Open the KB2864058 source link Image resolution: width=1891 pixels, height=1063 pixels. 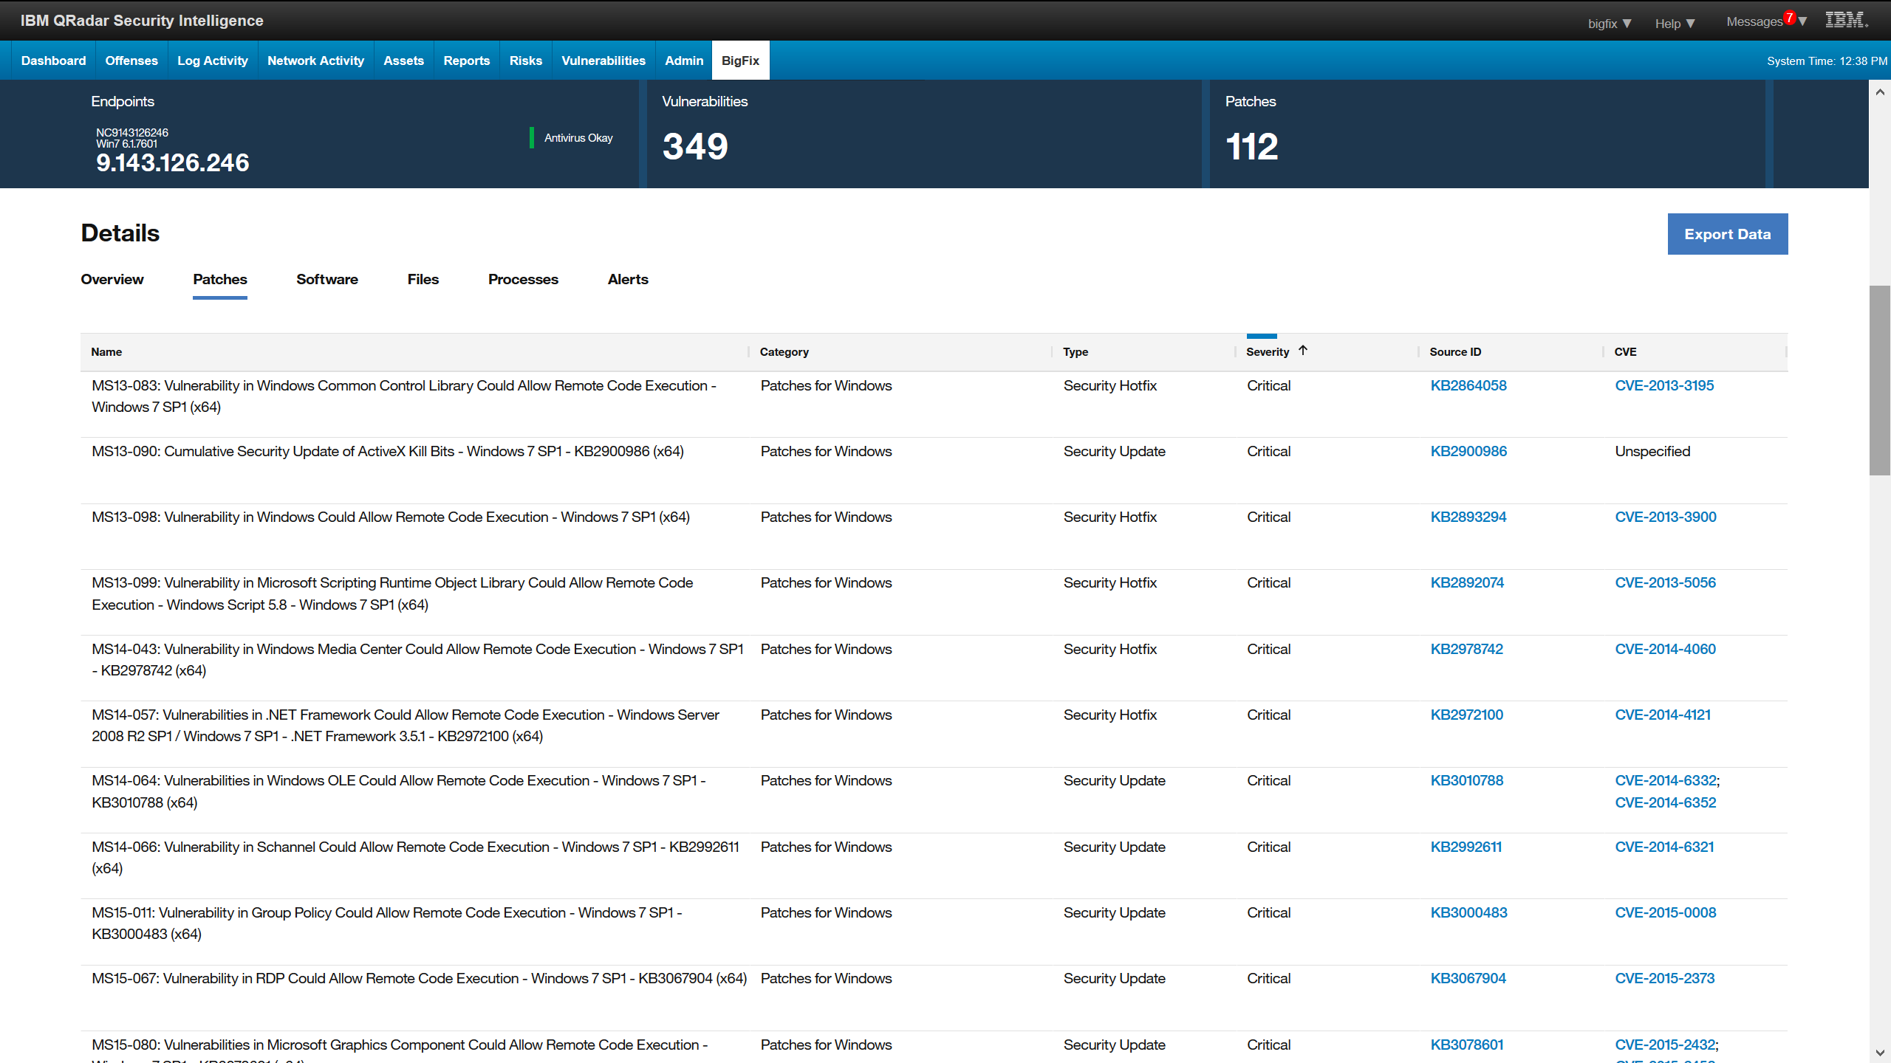click(1468, 385)
